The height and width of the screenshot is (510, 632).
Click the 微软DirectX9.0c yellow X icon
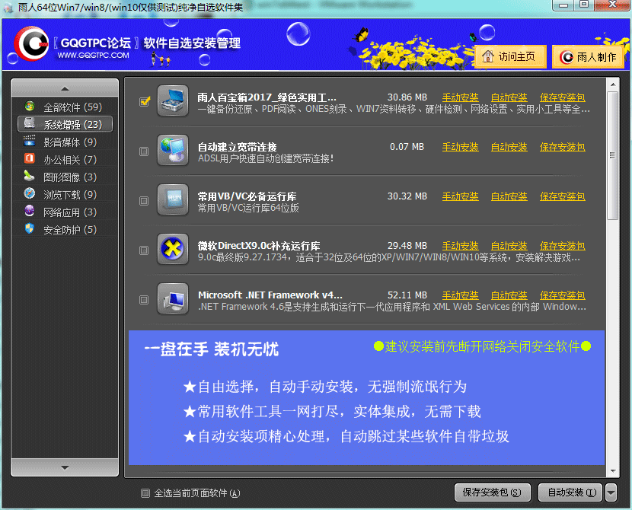tap(173, 249)
